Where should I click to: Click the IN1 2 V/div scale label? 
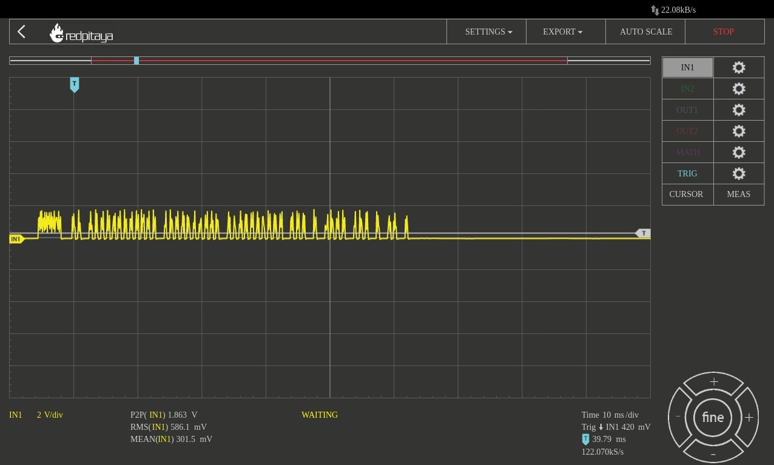36,415
